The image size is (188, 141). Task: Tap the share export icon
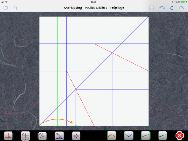coord(15,8)
